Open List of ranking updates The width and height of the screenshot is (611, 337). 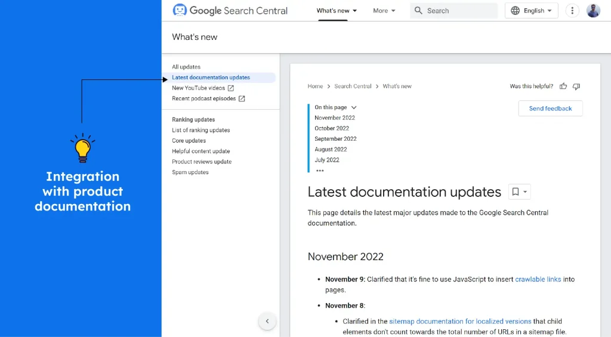point(200,130)
